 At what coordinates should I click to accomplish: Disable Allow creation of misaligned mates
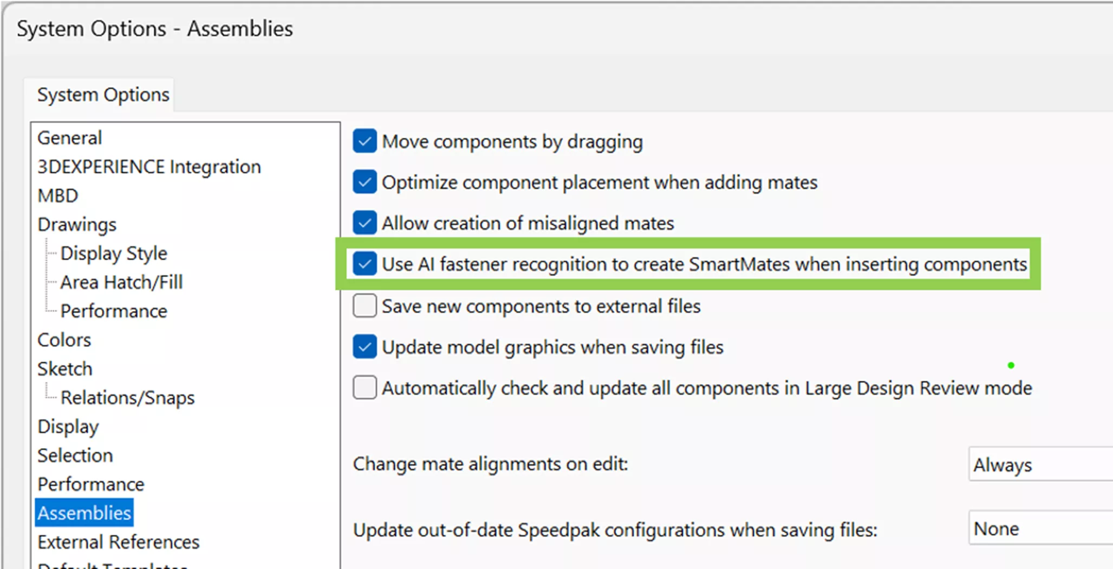(x=365, y=223)
